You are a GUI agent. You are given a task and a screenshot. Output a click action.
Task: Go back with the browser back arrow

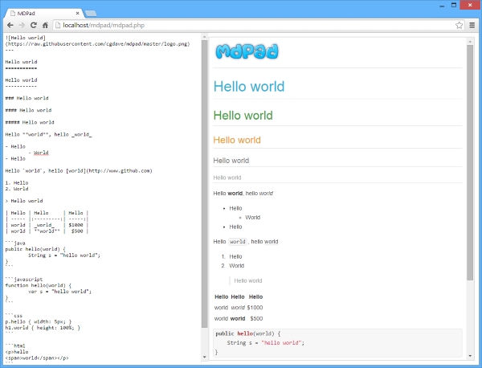(10, 25)
